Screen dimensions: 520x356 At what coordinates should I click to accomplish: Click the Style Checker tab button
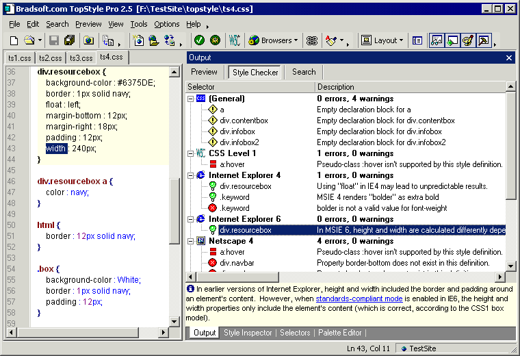[255, 73]
